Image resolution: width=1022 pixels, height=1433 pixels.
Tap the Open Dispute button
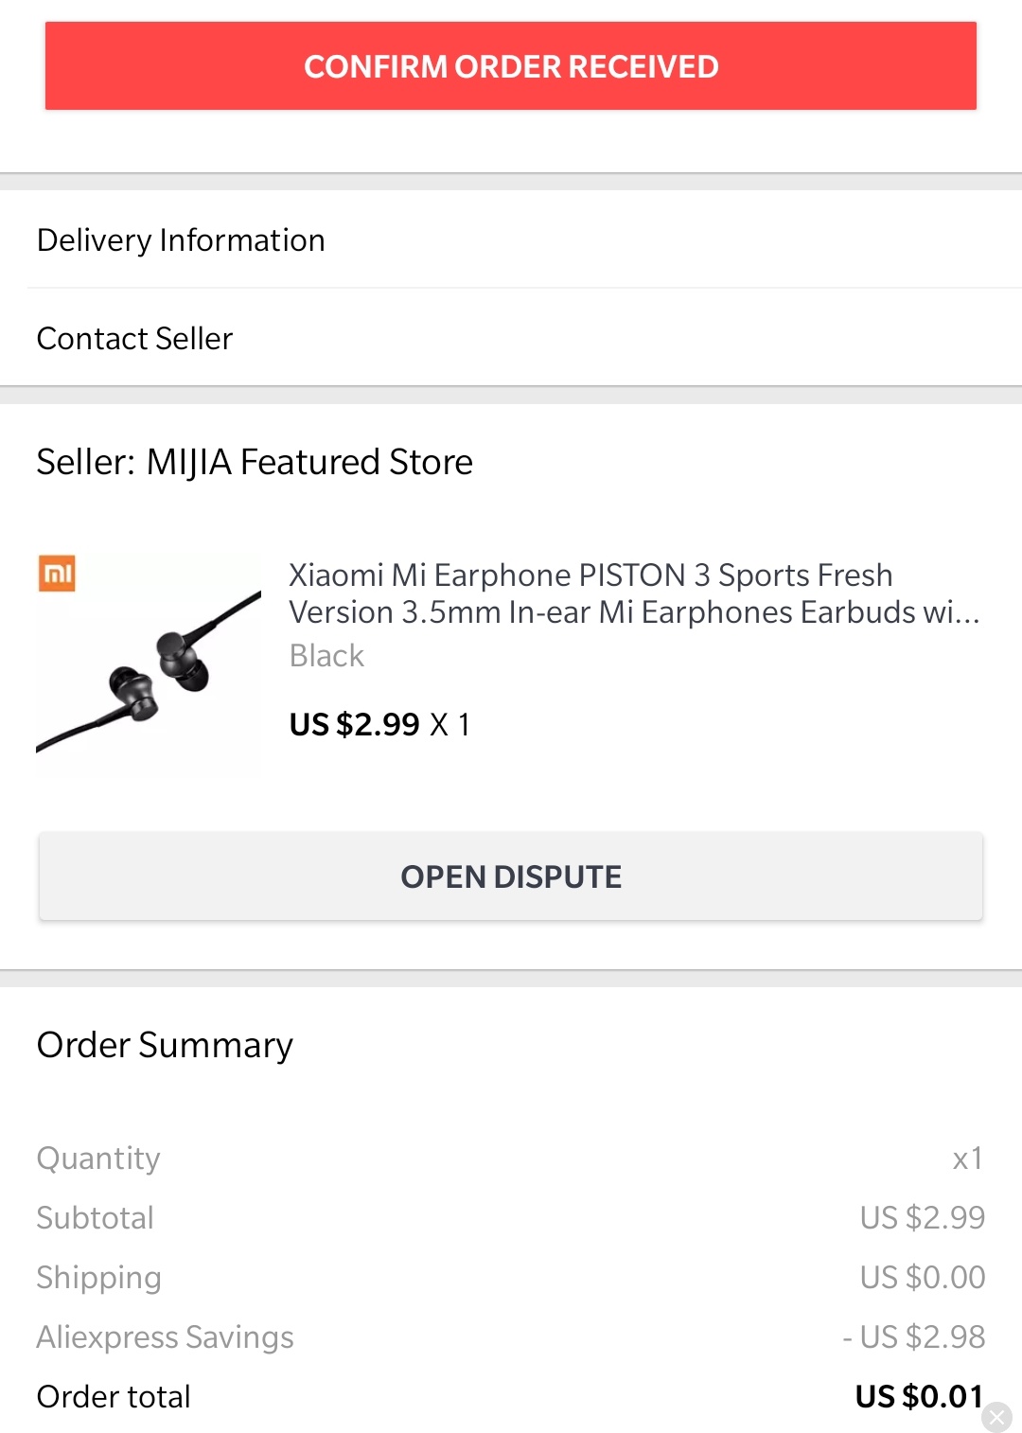click(x=511, y=876)
